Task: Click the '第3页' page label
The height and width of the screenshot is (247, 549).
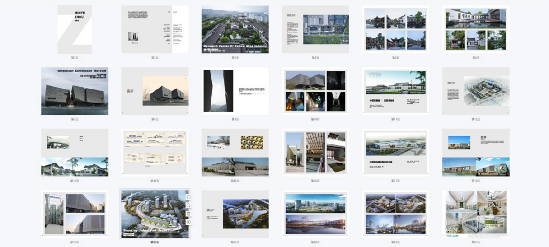Action: coord(235,58)
